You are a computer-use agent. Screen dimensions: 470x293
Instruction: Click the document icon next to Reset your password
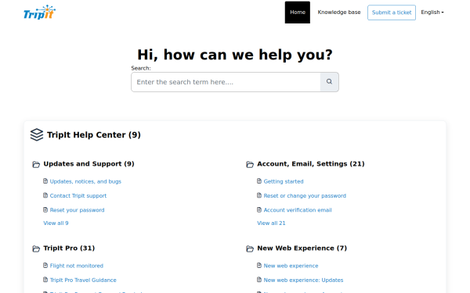coord(45,209)
